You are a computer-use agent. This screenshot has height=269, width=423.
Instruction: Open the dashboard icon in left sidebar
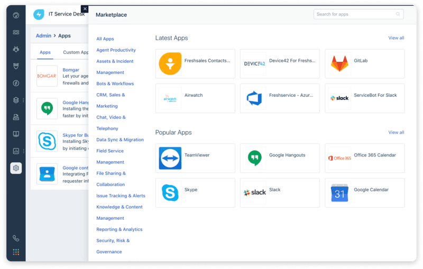(x=16, y=15)
